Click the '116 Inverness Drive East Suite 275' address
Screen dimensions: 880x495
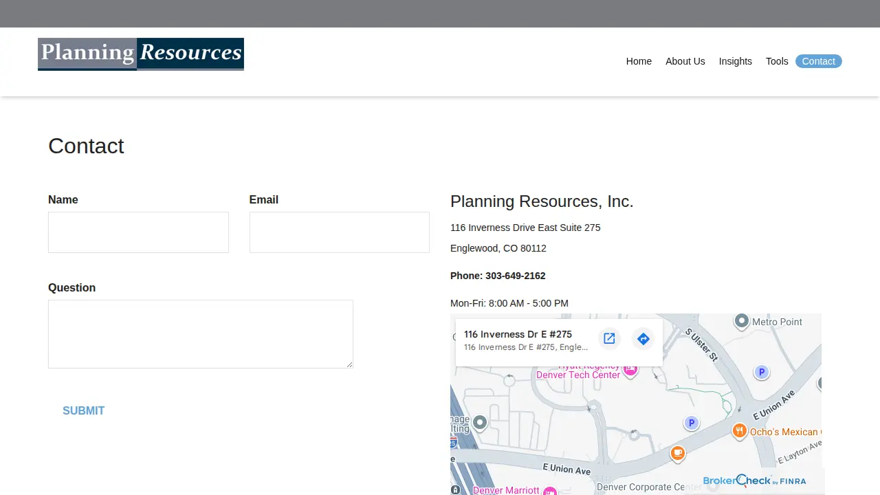pos(525,228)
